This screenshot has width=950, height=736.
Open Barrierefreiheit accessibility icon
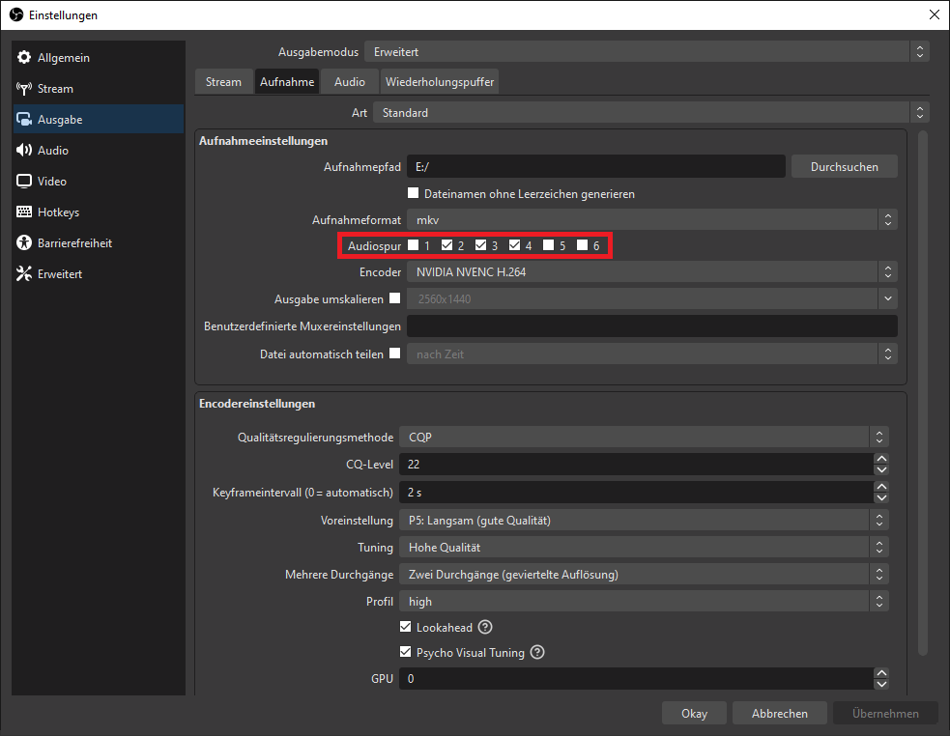(24, 243)
